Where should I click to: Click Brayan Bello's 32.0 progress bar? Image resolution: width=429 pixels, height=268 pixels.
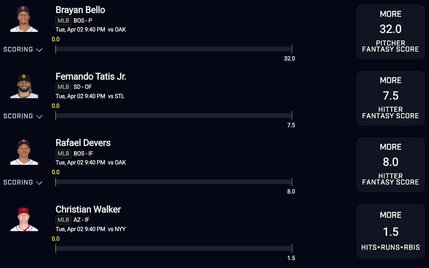tap(174, 49)
